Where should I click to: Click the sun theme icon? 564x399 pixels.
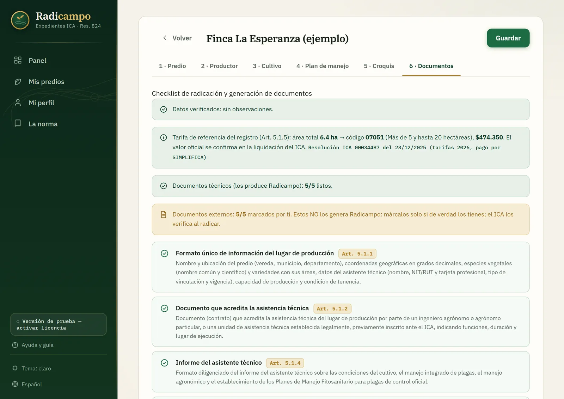15,368
